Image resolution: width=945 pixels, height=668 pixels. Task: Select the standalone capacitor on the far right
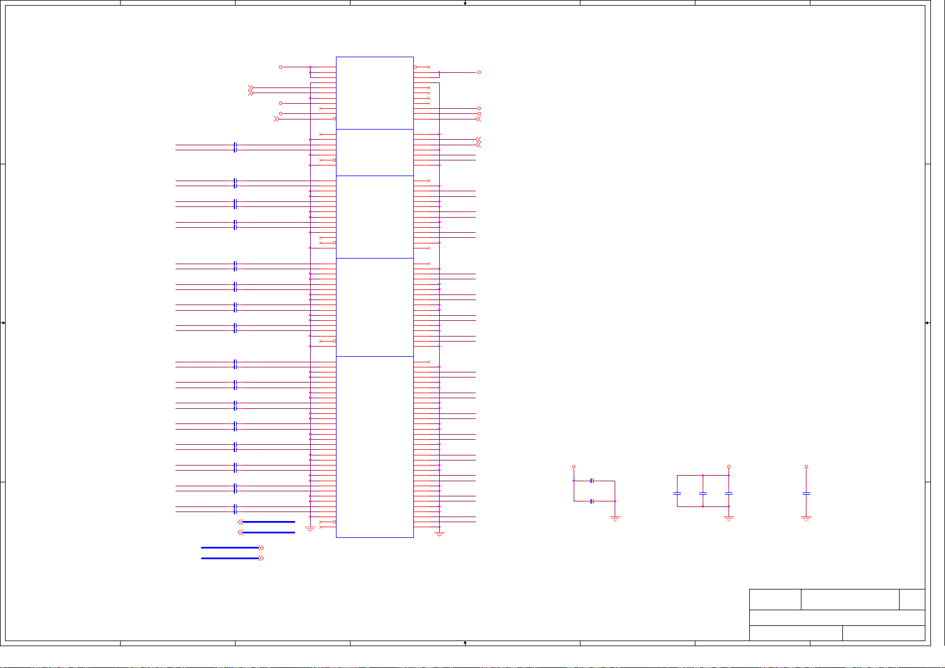point(806,494)
